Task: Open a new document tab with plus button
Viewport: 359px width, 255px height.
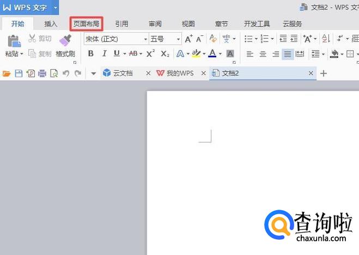Action: (x=324, y=73)
